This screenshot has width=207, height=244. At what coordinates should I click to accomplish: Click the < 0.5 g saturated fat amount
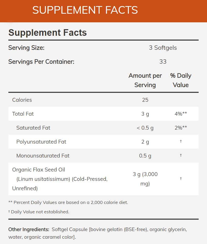[x=145, y=128]
